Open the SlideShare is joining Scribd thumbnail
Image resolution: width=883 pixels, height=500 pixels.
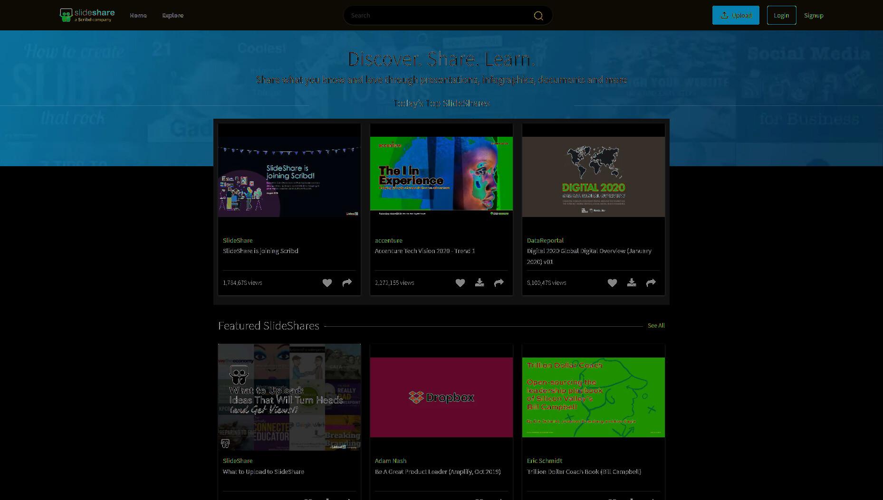[x=289, y=177]
